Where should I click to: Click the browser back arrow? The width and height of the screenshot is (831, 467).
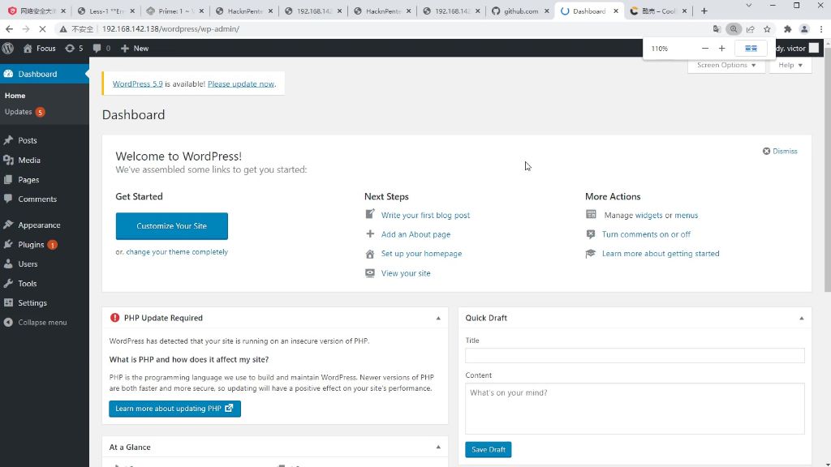pyautogui.click(x=9, y=29)
